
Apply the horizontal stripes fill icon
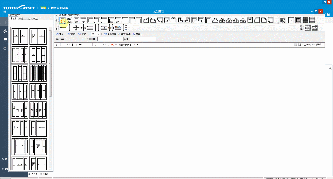pyautogui.click(x=312, y=20)
